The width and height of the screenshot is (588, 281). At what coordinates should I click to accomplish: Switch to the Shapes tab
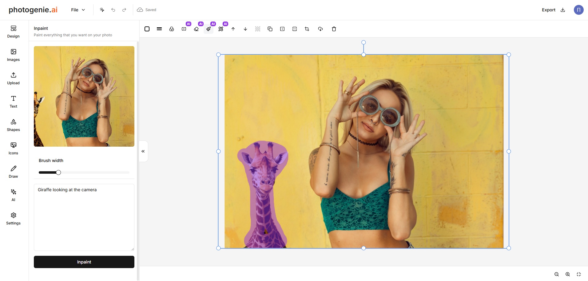[14, 125]
